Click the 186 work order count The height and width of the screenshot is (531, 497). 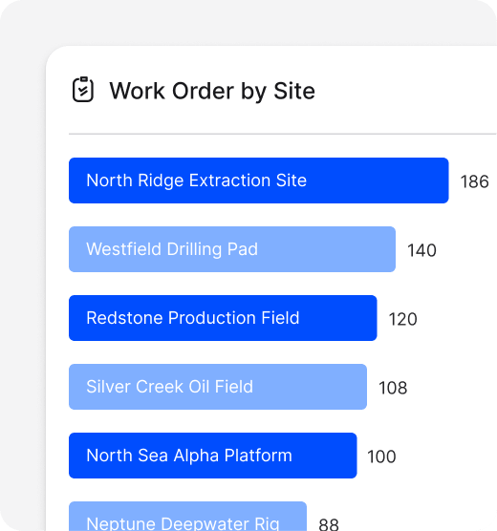pyautogui.click(x=475, y=181)
